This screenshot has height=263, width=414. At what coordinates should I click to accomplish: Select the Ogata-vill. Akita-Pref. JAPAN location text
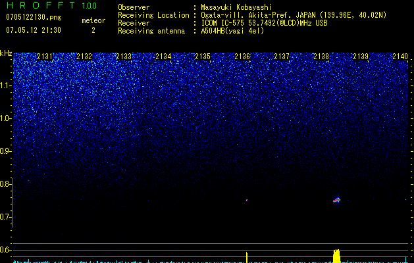[x=294, y=15]
